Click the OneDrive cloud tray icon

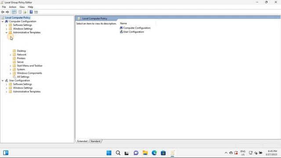pos(231,153)
